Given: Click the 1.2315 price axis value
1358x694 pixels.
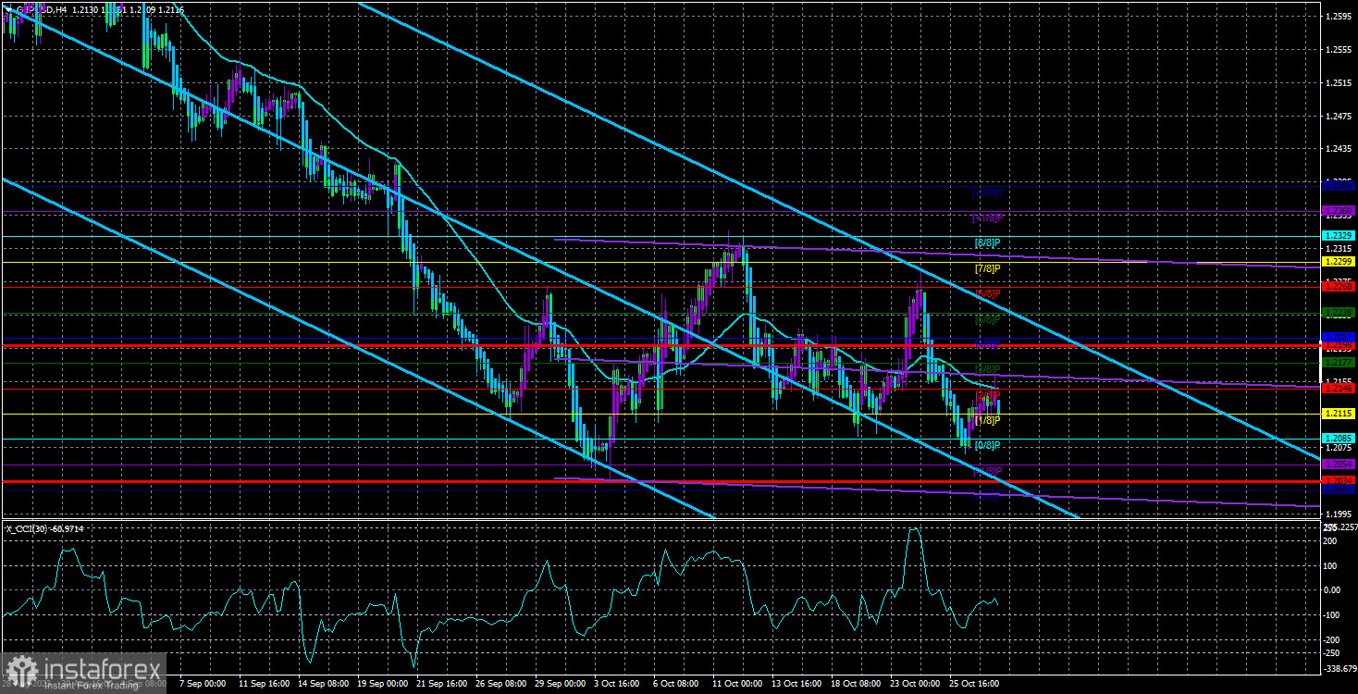Looking at the screenshot, I should [x=1339, y=249].
